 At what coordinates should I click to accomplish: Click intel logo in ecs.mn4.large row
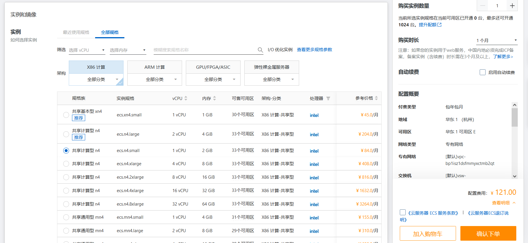[314, 231]
